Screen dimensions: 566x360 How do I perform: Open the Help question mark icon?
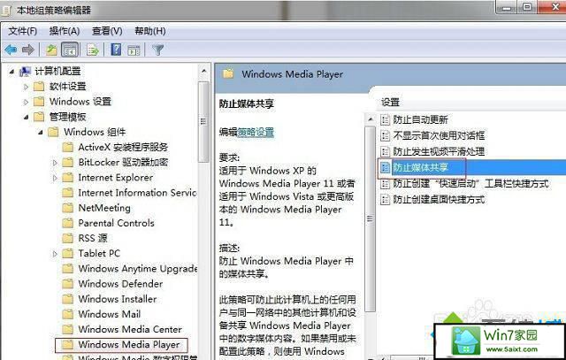tap(116, 50)
